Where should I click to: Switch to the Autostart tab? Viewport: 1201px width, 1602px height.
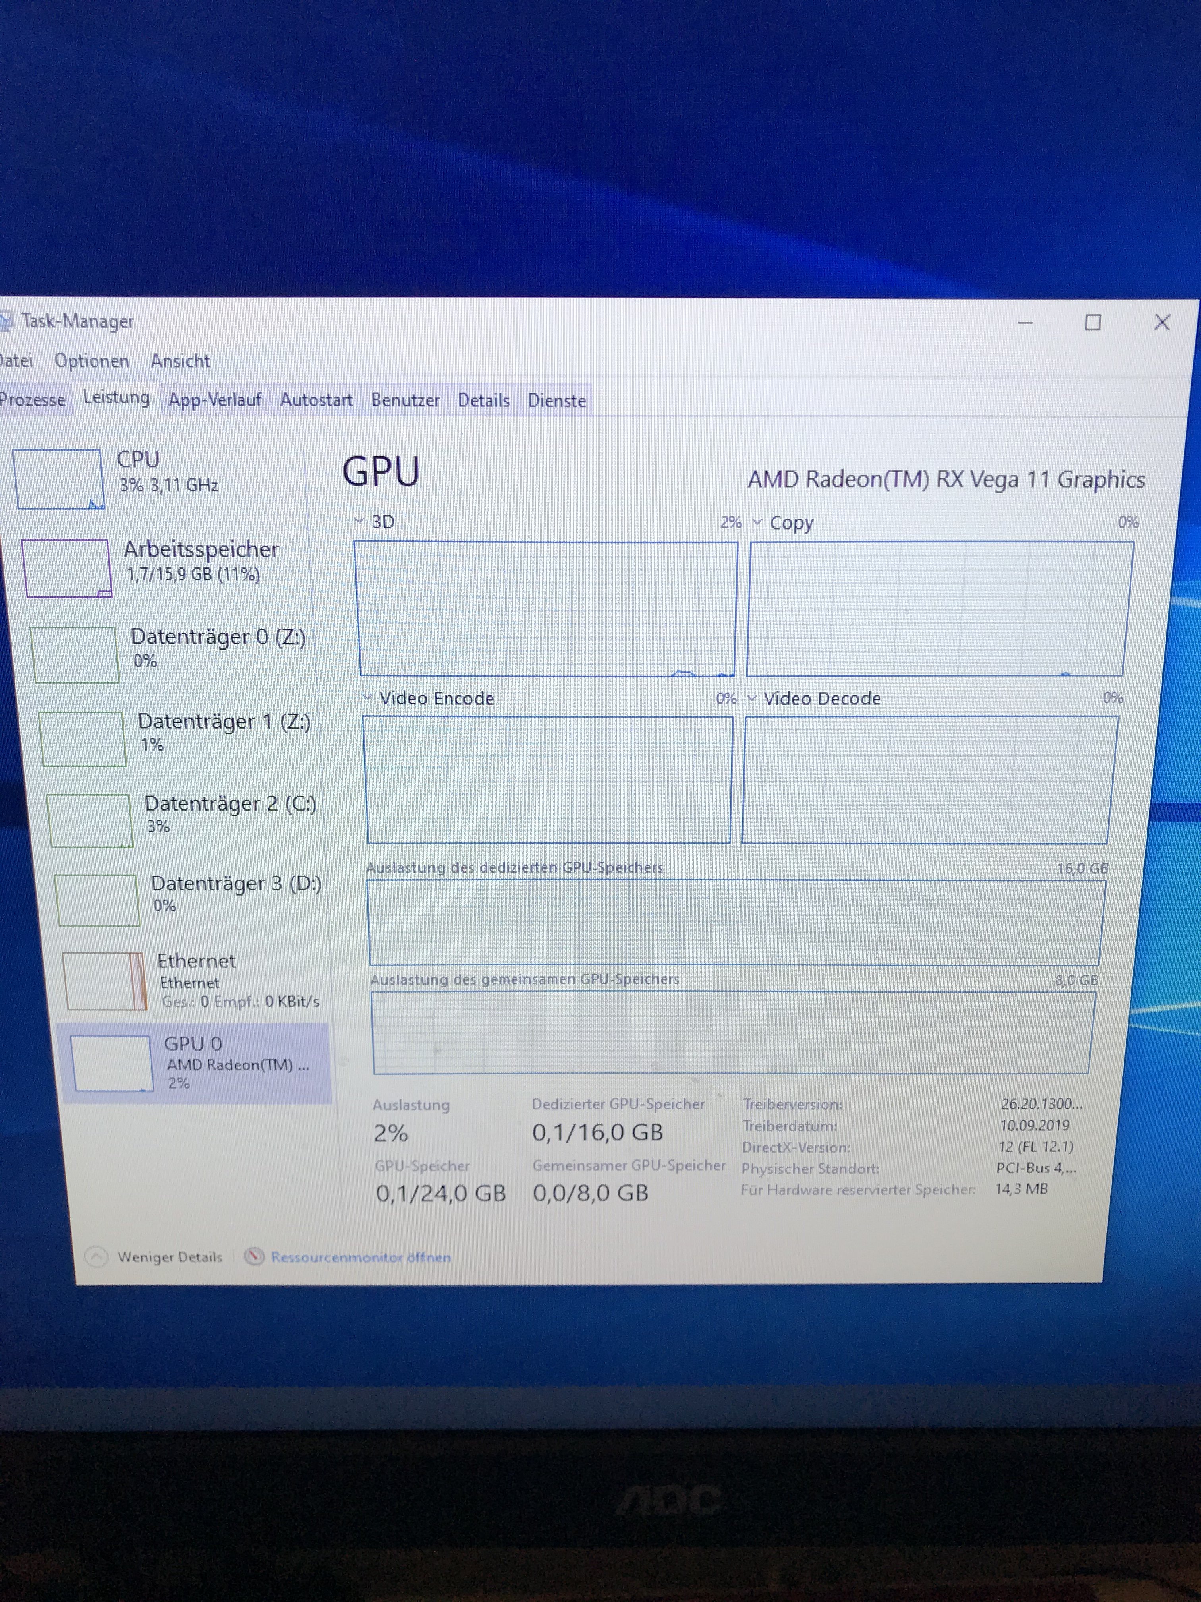pyautogui.click(x=316, y=400)
